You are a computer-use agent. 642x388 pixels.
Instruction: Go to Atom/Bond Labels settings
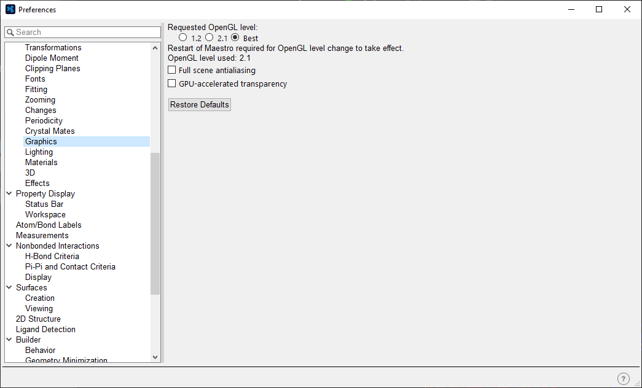pos(49,225)
